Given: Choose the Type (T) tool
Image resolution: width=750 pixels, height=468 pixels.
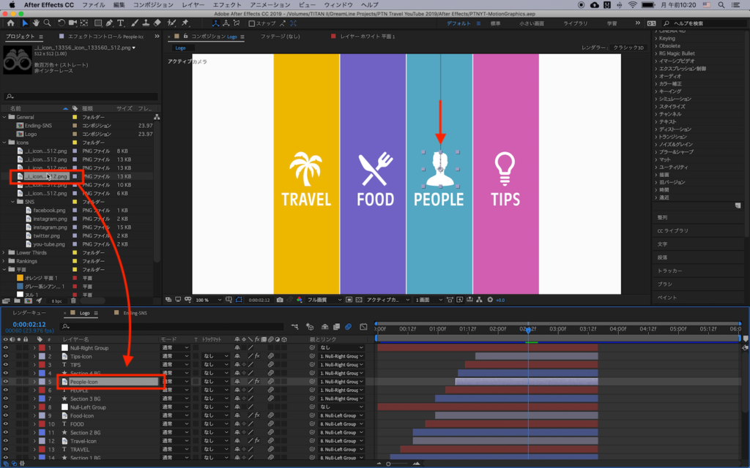Looking at the screenshot, I should click(120, 23).
